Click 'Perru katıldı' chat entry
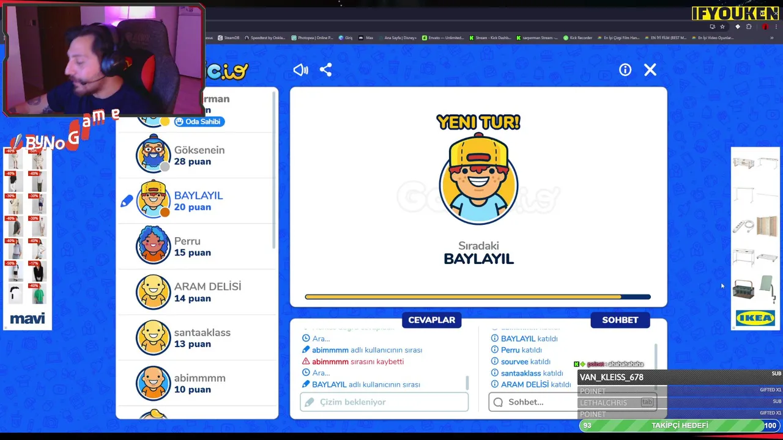783x440 pixels. (516, 350)
